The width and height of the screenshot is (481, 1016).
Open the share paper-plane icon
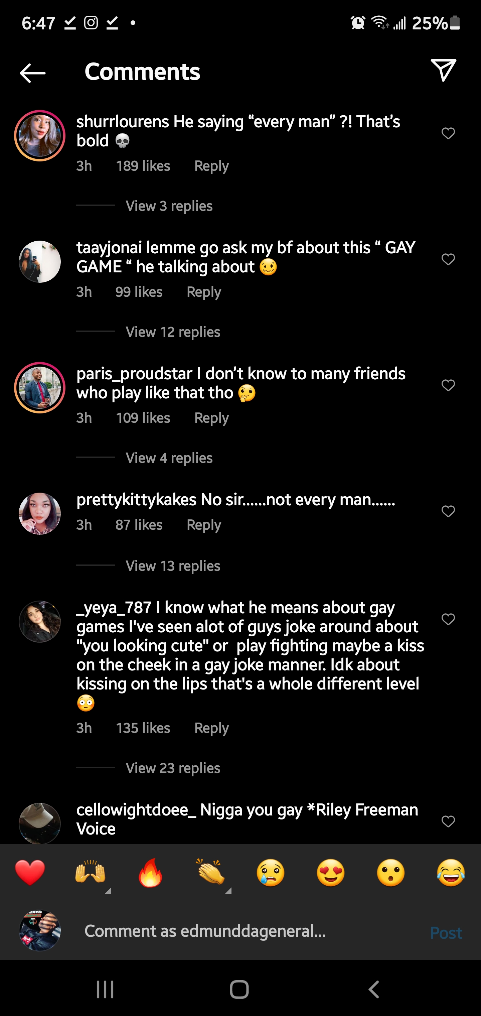(x=443, y=71)
